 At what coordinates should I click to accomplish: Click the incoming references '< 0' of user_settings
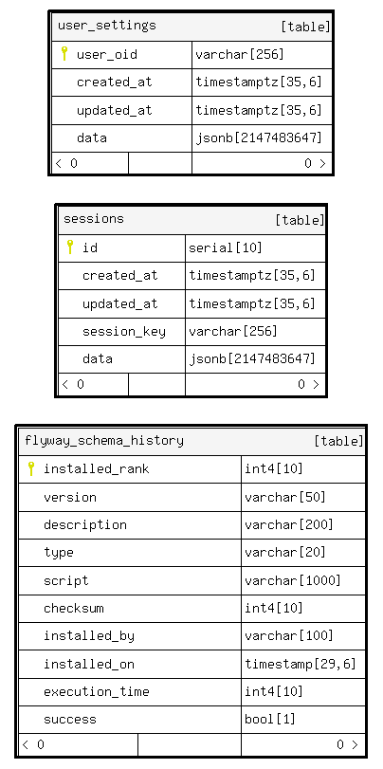coord(66,163)
